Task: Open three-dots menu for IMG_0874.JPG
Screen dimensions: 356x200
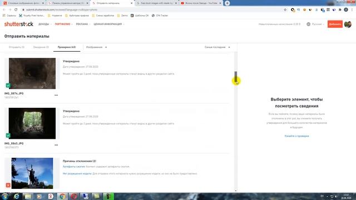Action: [56, 95]
